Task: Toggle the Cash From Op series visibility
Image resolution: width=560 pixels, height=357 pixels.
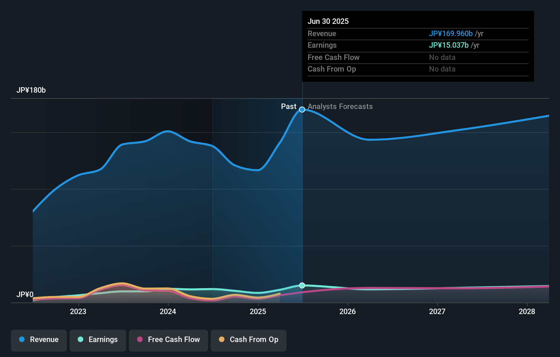Action: (x=248, y=340)
